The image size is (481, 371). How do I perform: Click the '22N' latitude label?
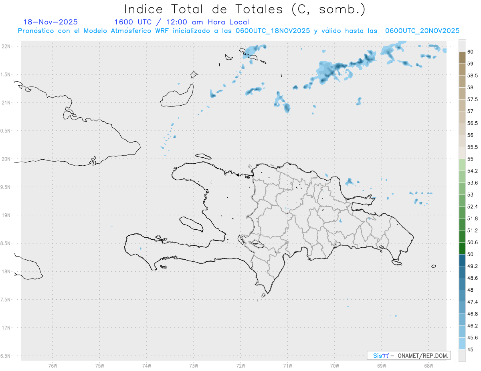[6, 46]
